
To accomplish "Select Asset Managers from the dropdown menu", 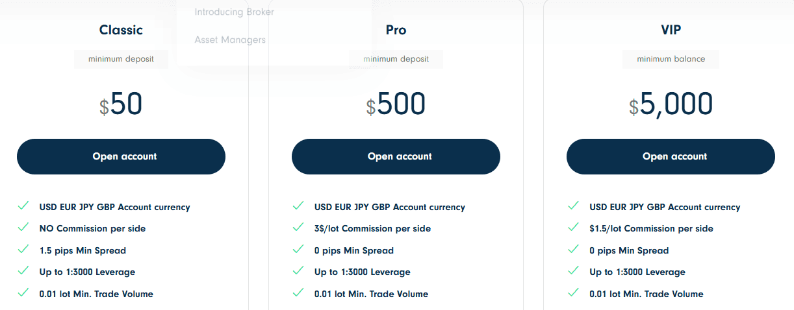I will click(x=230, y=40).
